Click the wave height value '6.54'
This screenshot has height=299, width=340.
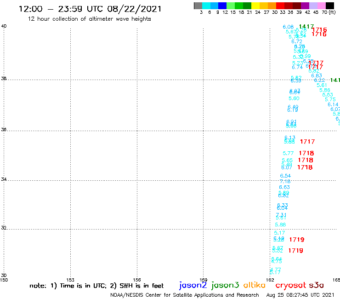coord(285,176)
